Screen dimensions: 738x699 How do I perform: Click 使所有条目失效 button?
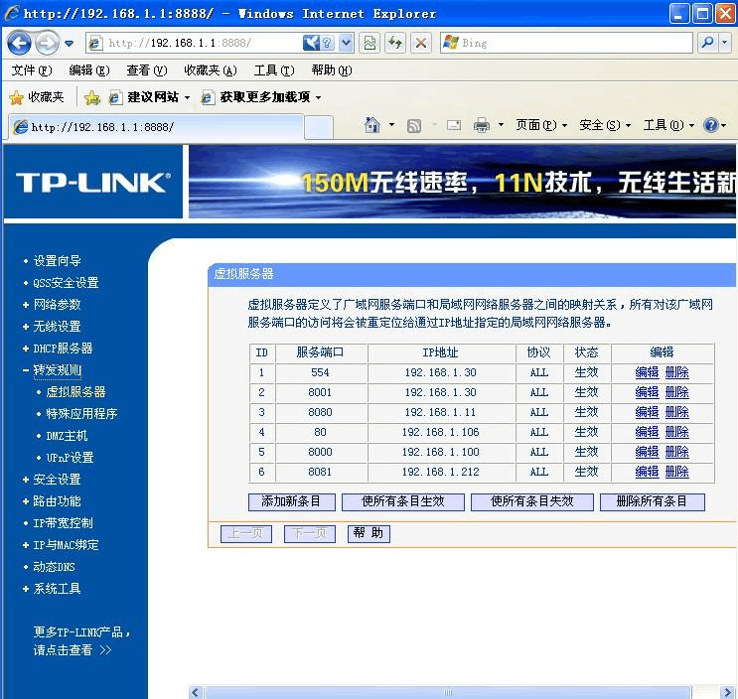531,502
